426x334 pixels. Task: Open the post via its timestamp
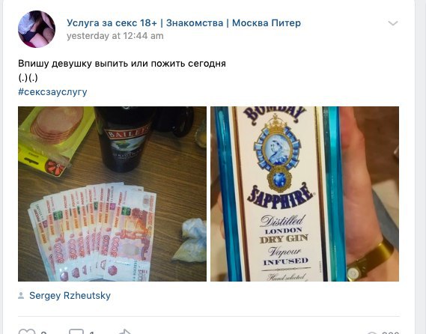point(115,36)
